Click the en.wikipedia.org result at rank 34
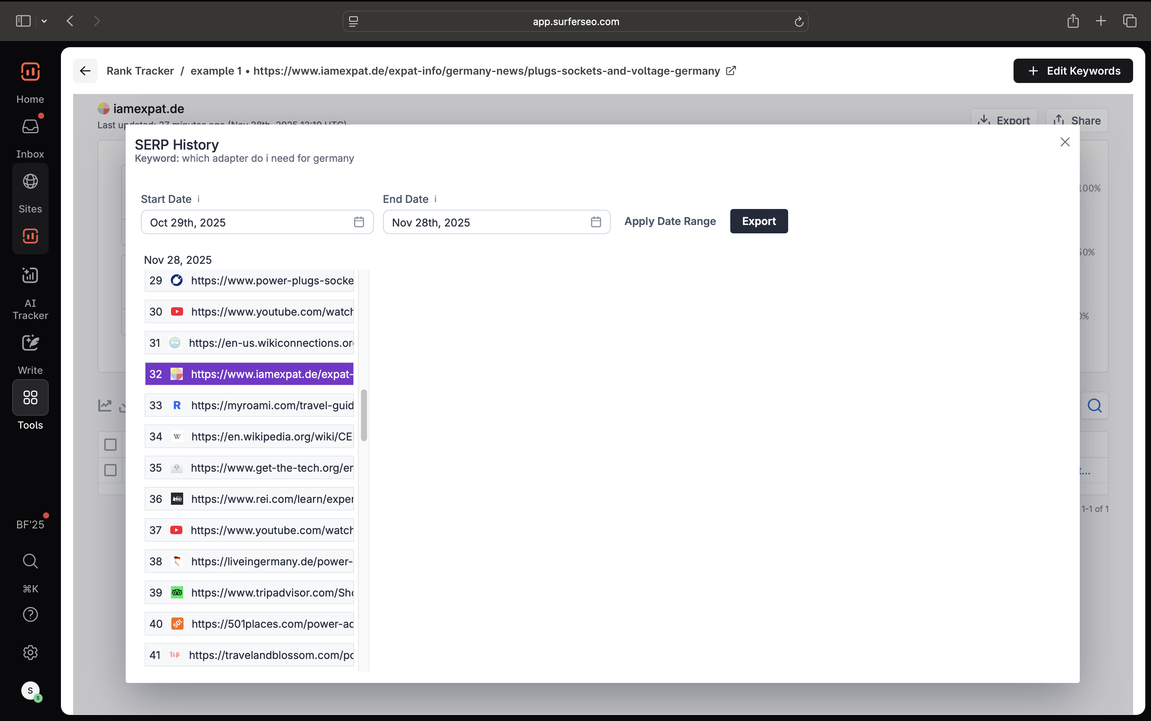1151x721 pixels. (x=249, y=436)
